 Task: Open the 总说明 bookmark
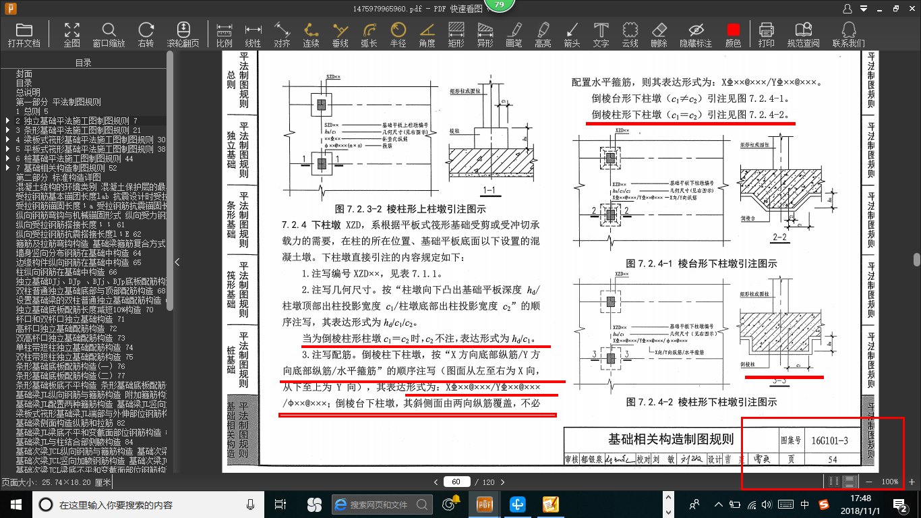[28, 92]
